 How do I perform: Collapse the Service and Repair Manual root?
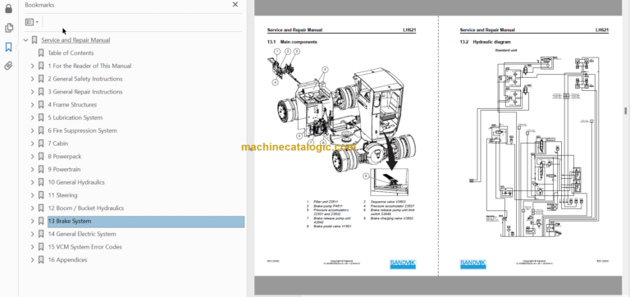(x=25, y=40)
